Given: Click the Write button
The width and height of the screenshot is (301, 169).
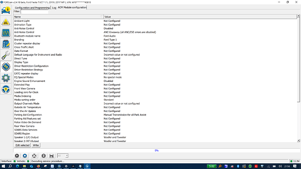Looking at the screenshot, I should 36,145.
